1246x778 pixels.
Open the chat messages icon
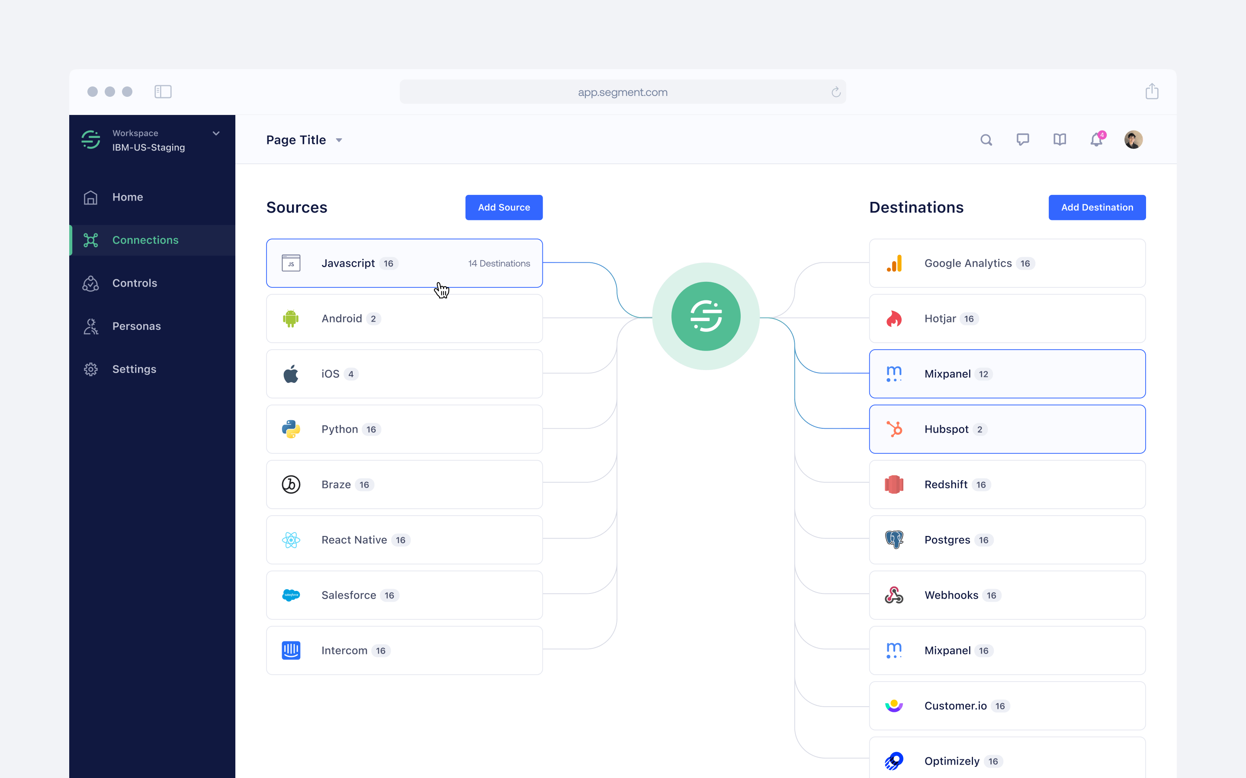[x=1023, y=140]
